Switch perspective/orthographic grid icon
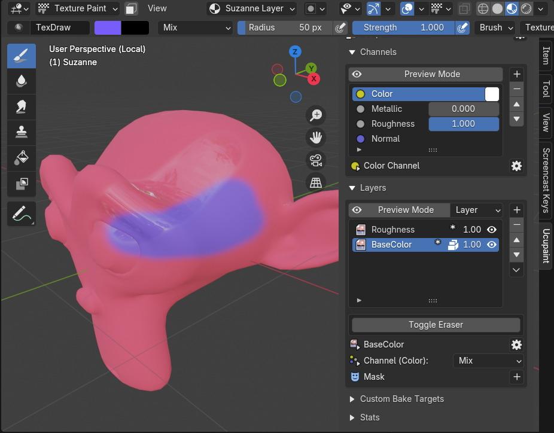This screenshot has height=433, width=554. pos(315,182)
